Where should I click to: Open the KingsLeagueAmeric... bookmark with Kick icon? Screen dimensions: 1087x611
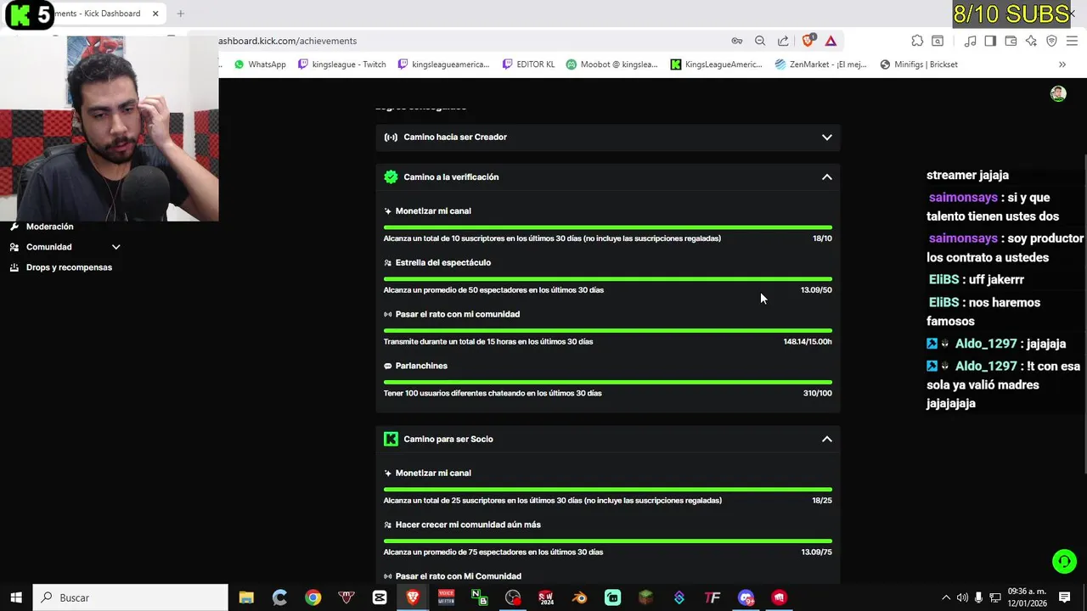716,64
